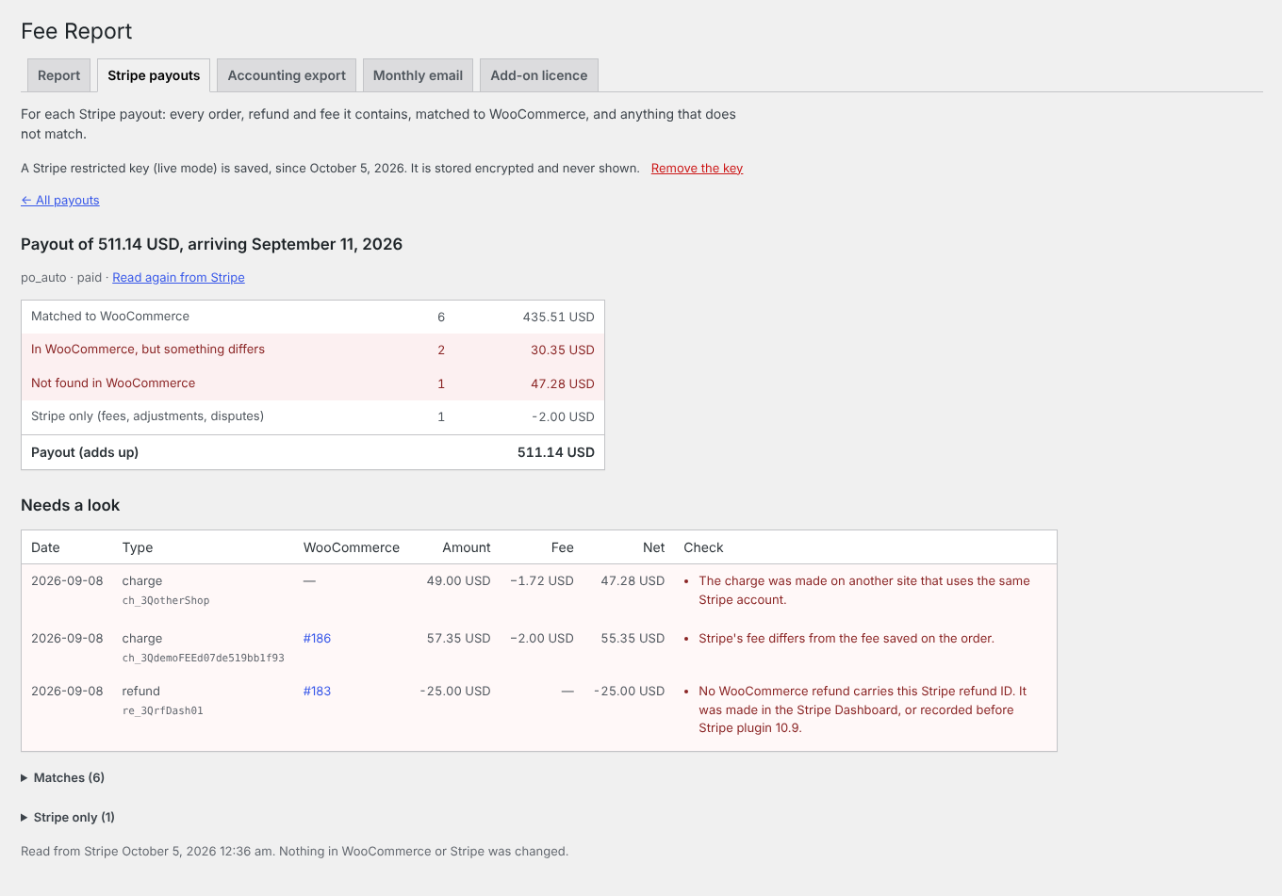Click the 30.35 USD differing amount
Image resolution: width=1282 pixels, height=896 pixels.
562,350
